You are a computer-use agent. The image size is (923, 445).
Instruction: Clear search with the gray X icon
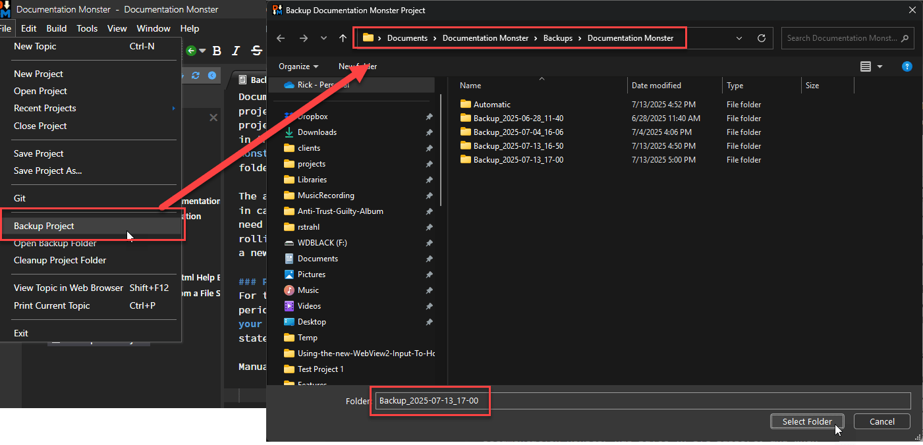pos(213,117)
